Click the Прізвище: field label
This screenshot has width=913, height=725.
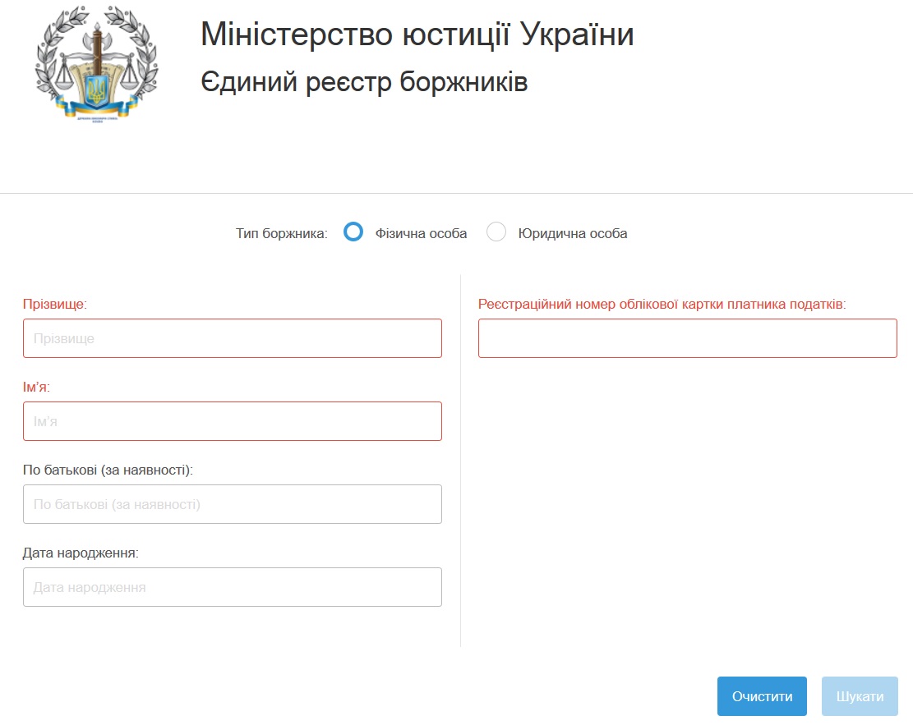(55, 305)
